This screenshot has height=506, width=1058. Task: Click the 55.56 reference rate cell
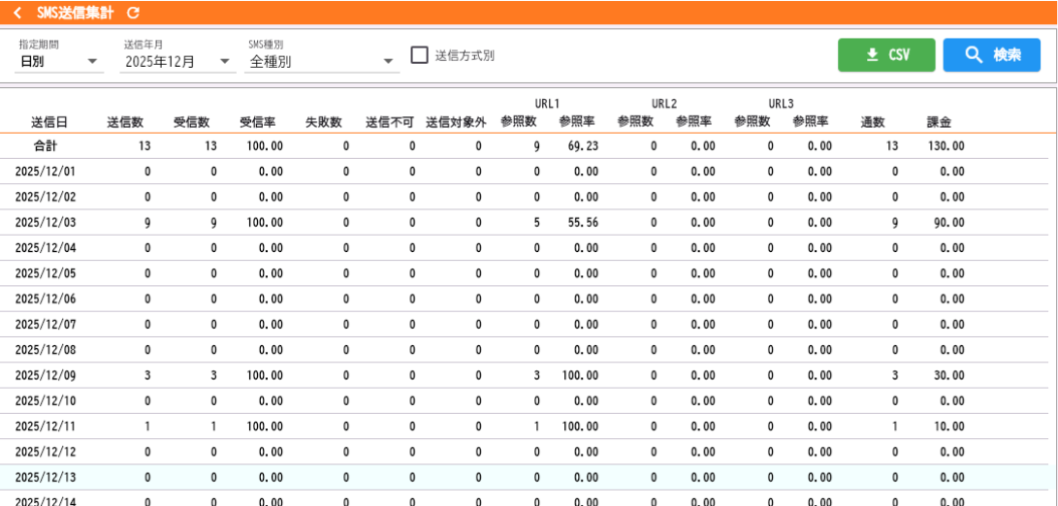(582, 223)
